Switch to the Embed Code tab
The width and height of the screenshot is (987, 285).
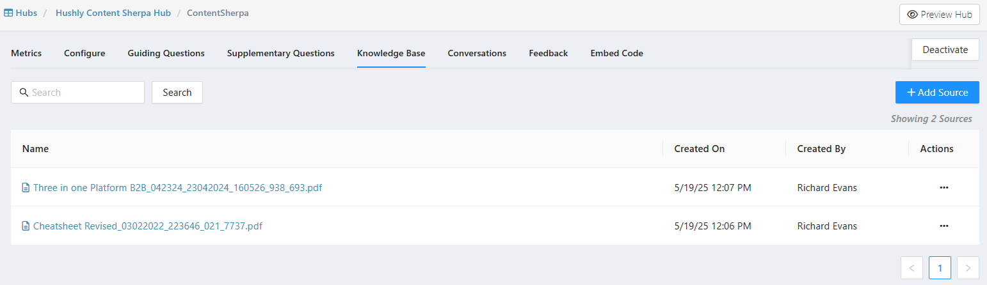pos(617,53)
